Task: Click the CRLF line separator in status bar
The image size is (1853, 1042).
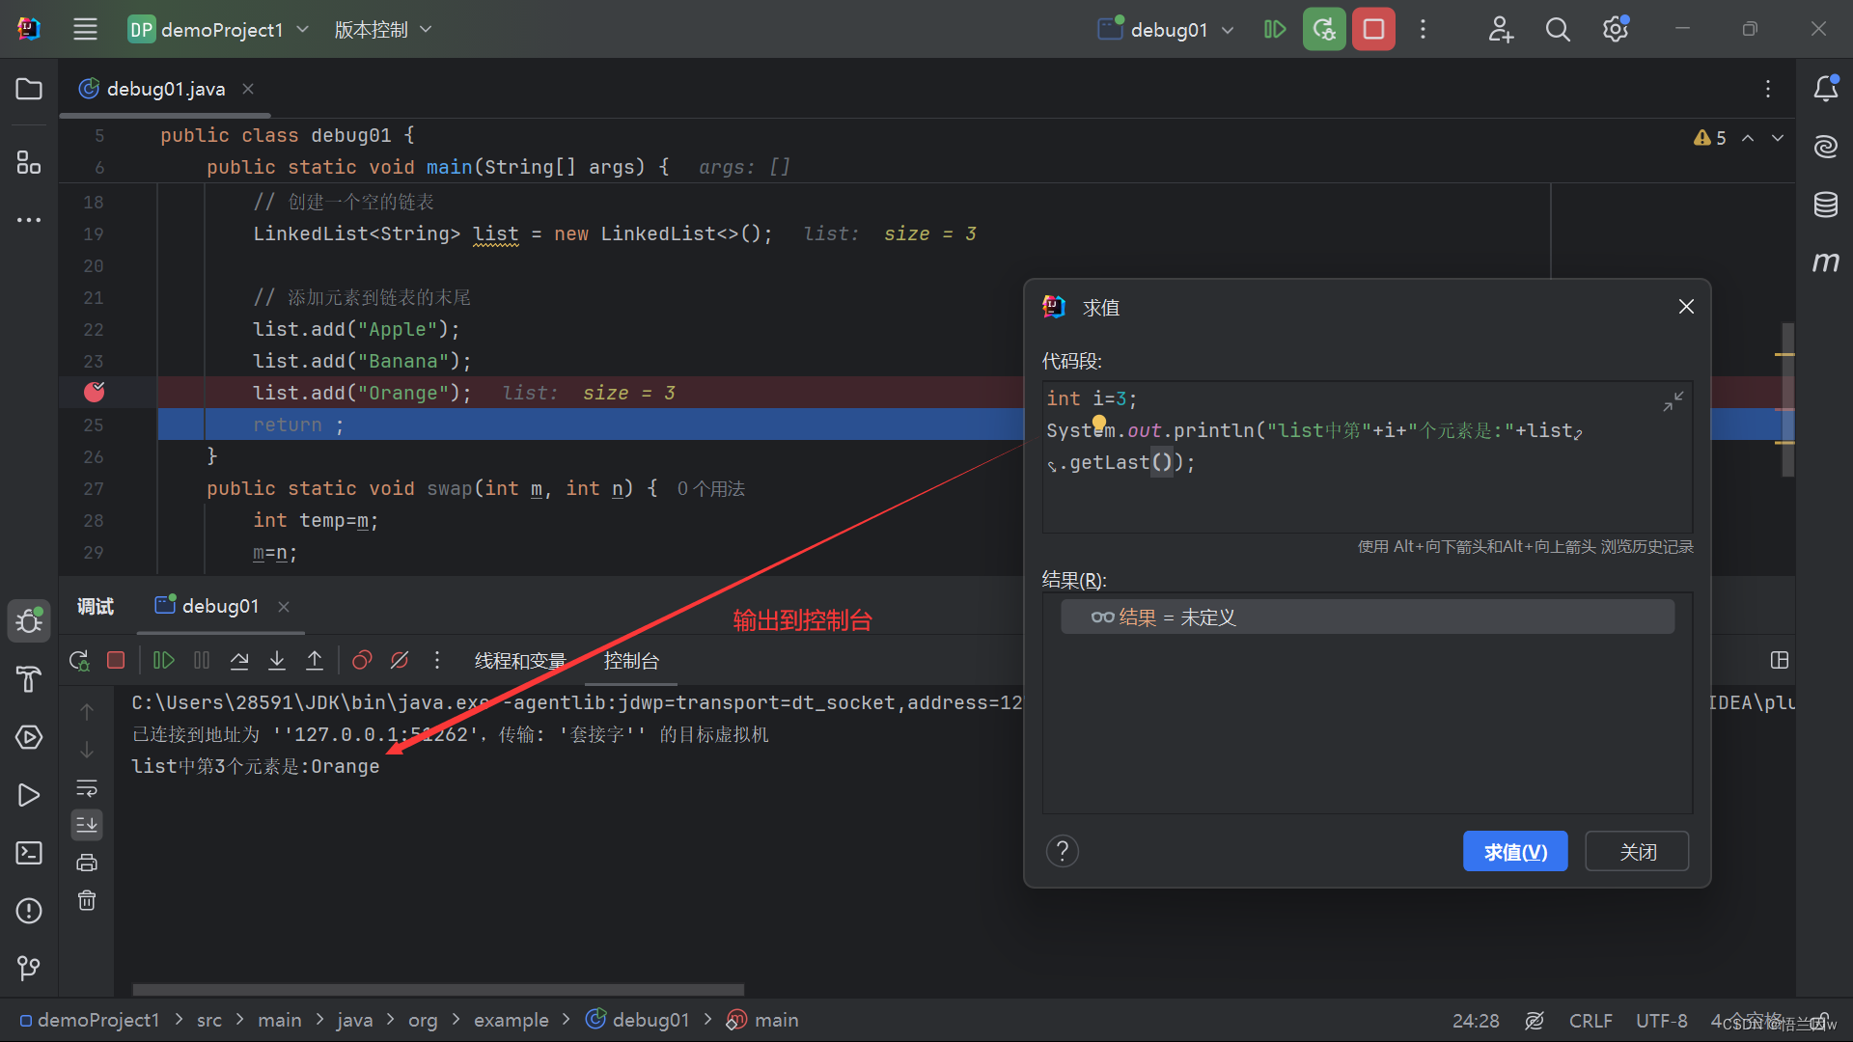Action: pyautogui.click(x=1590, y=1020)
